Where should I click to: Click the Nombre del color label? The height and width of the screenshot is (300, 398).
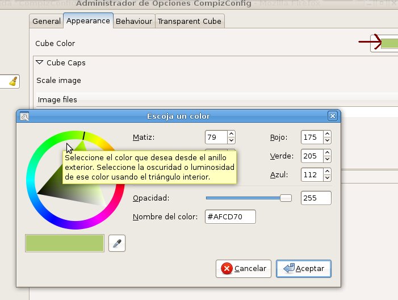click(165, 217)
